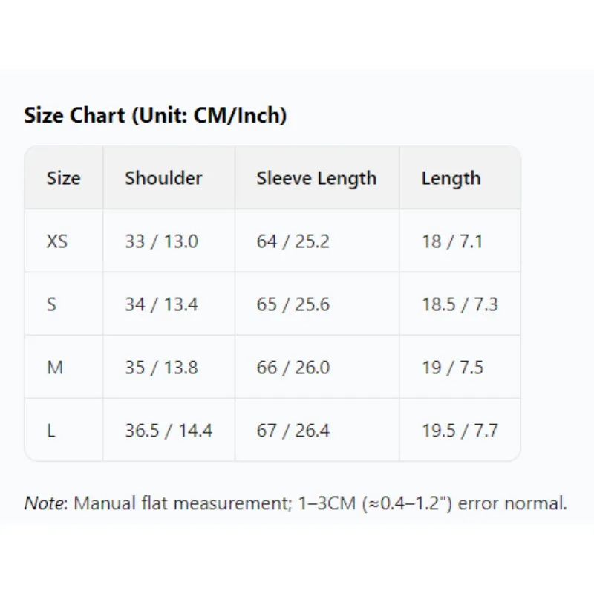The image size is (594, 594).
Task: Click the manual flat measurement note
Action: [x=296, y=503]
